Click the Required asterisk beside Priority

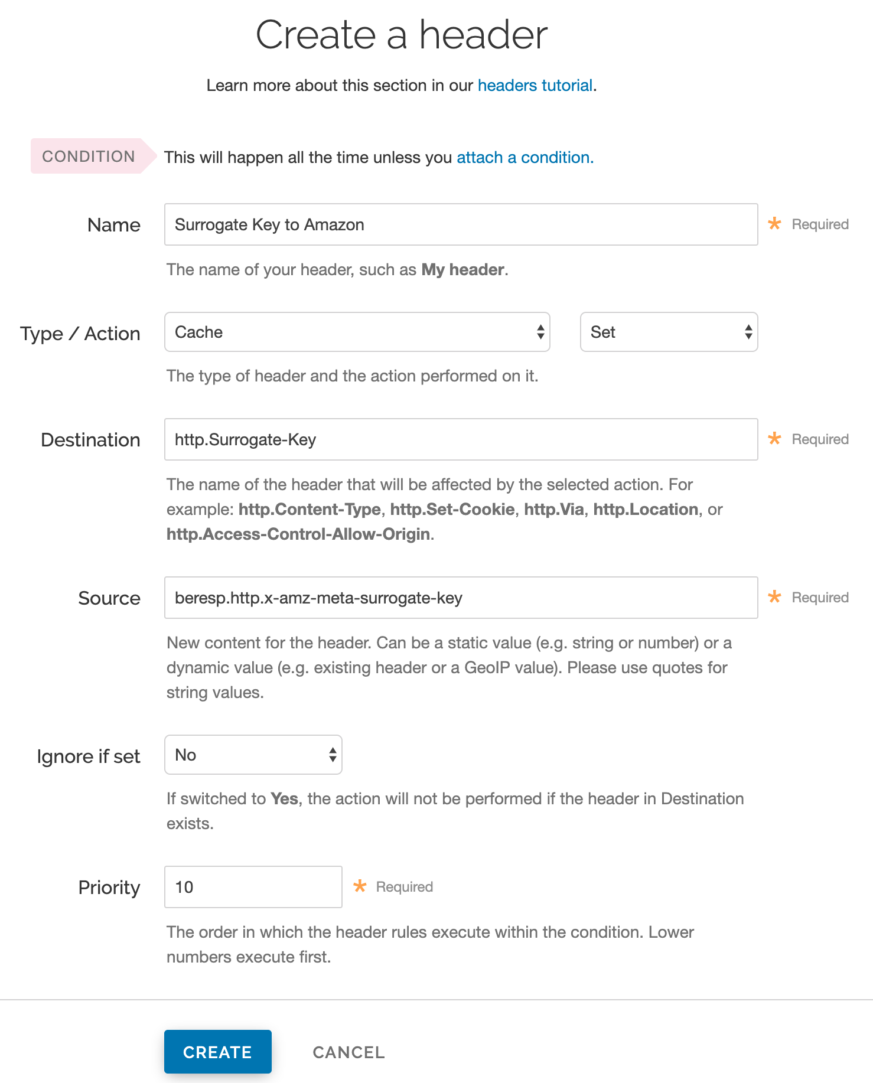pos(360,886)
